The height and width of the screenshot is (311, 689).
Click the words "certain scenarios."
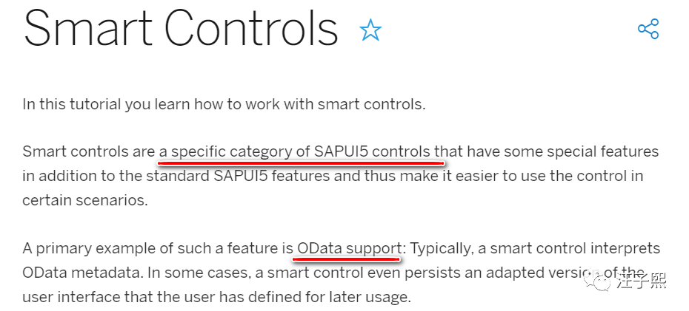(85, 200)
